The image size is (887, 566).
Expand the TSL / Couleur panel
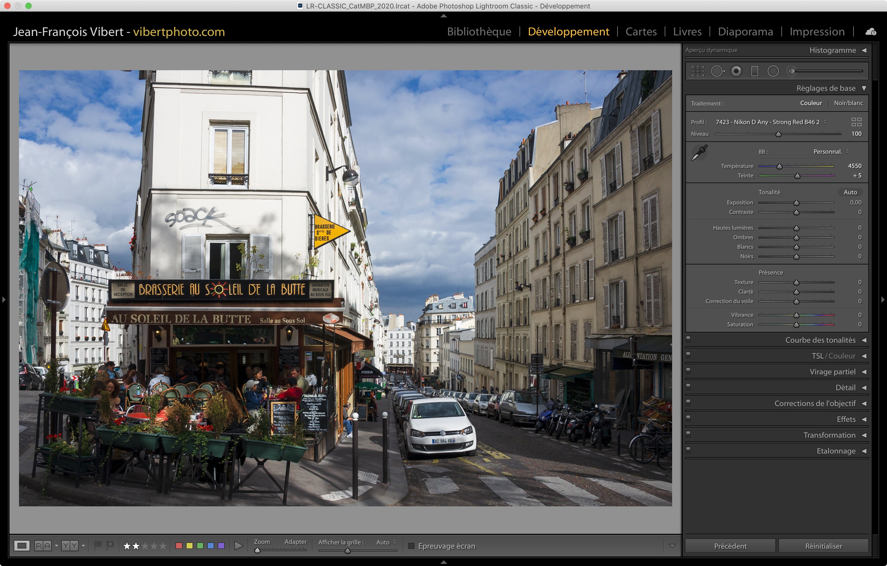[833, 356]
